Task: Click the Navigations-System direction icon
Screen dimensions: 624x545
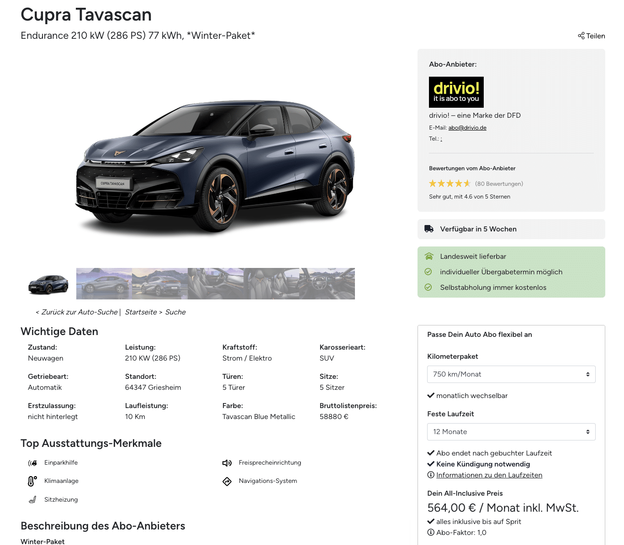Action: point(227,482)
